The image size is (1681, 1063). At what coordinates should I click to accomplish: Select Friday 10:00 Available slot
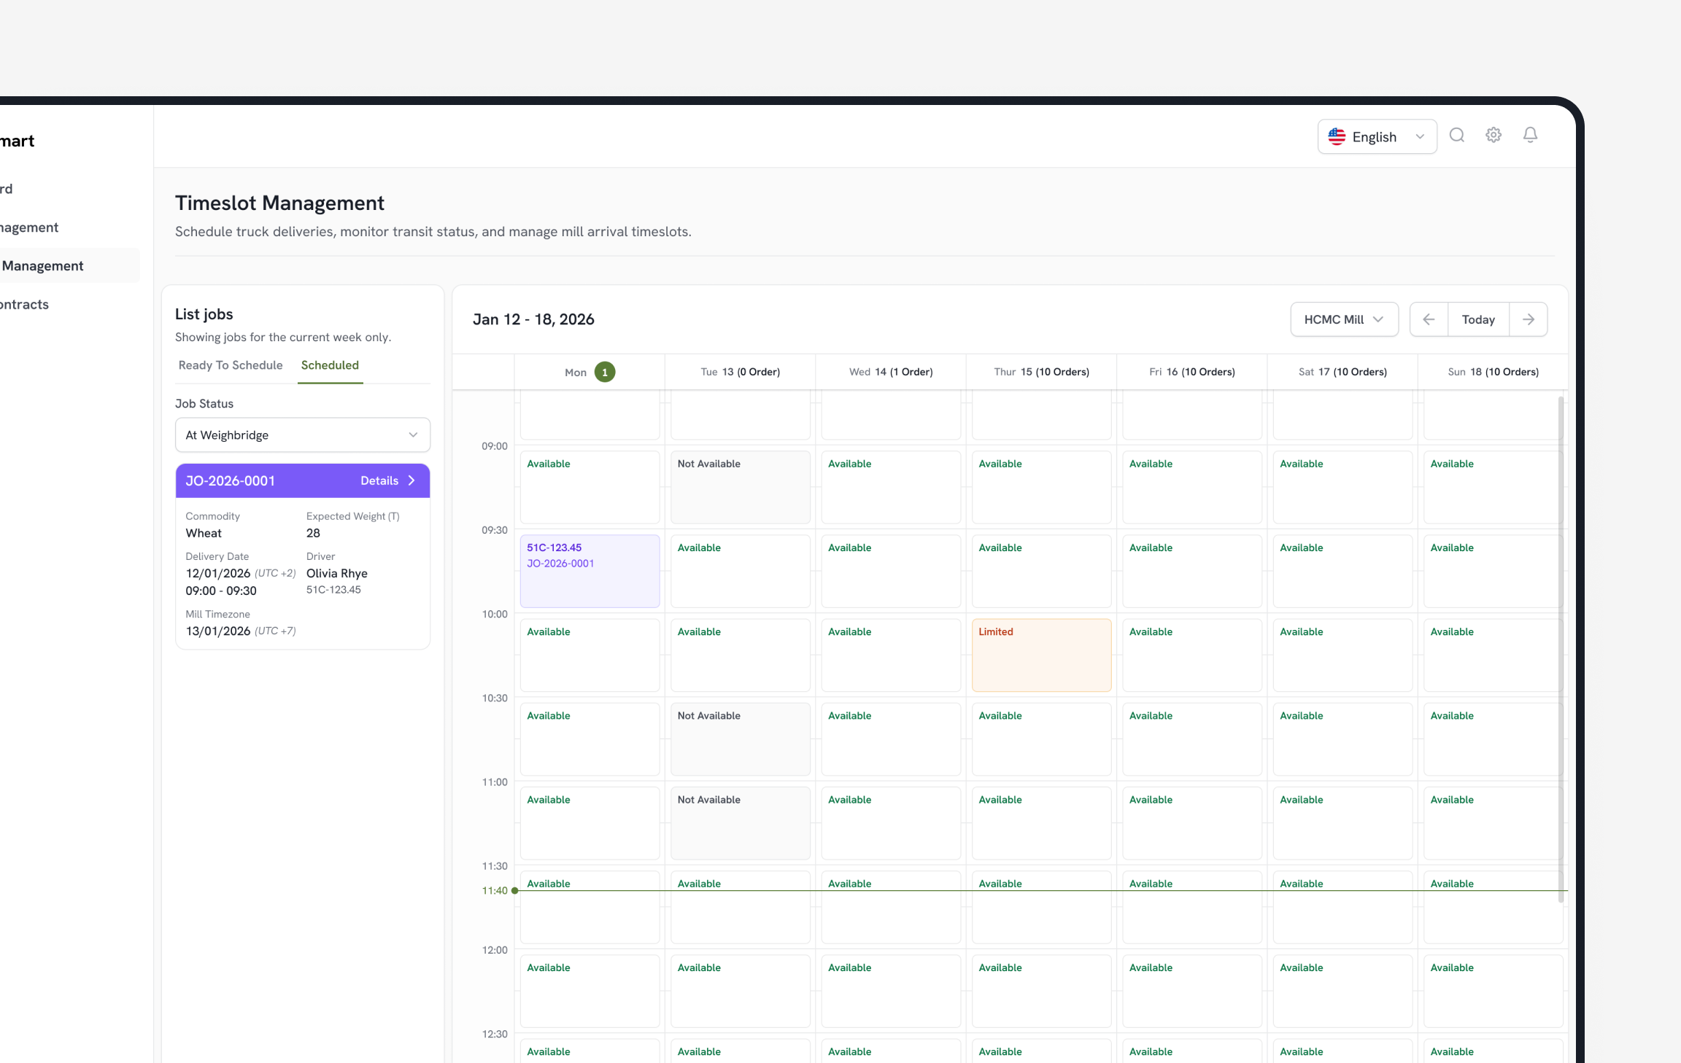tap(1192, 655)
